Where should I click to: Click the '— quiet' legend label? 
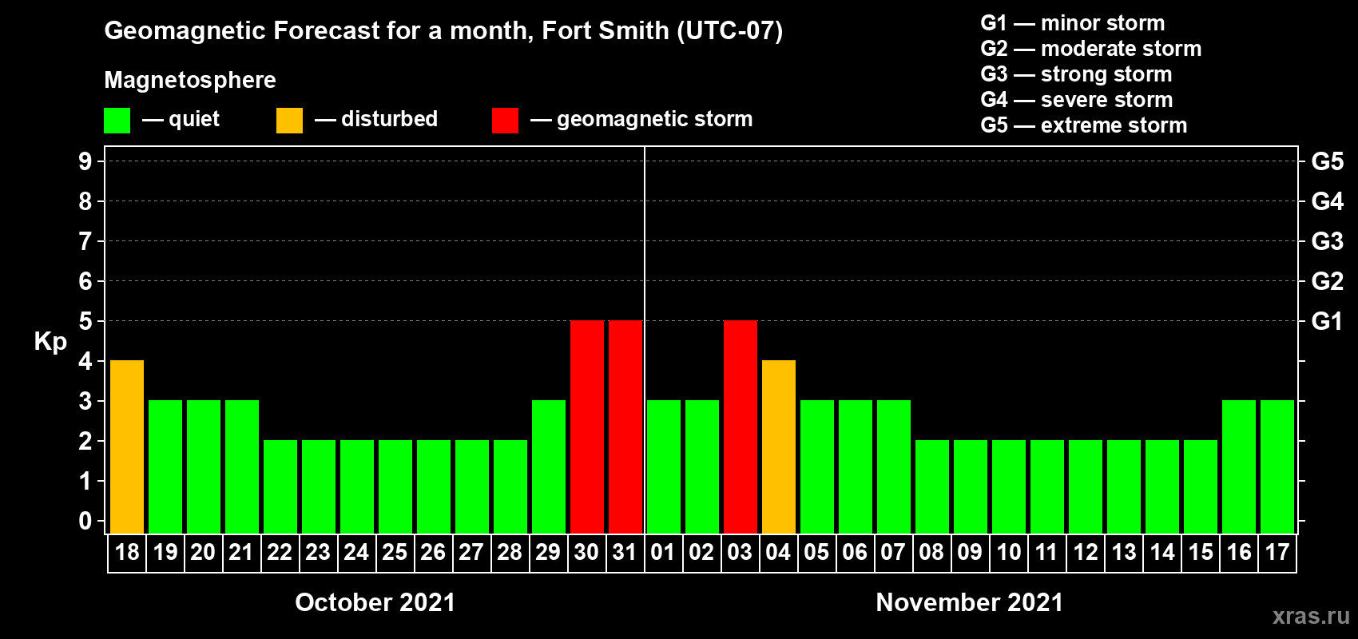point(181,119)
